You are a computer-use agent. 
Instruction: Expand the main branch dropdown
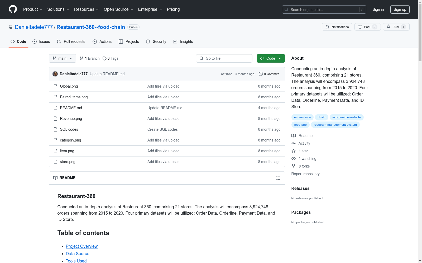(62, 58)
